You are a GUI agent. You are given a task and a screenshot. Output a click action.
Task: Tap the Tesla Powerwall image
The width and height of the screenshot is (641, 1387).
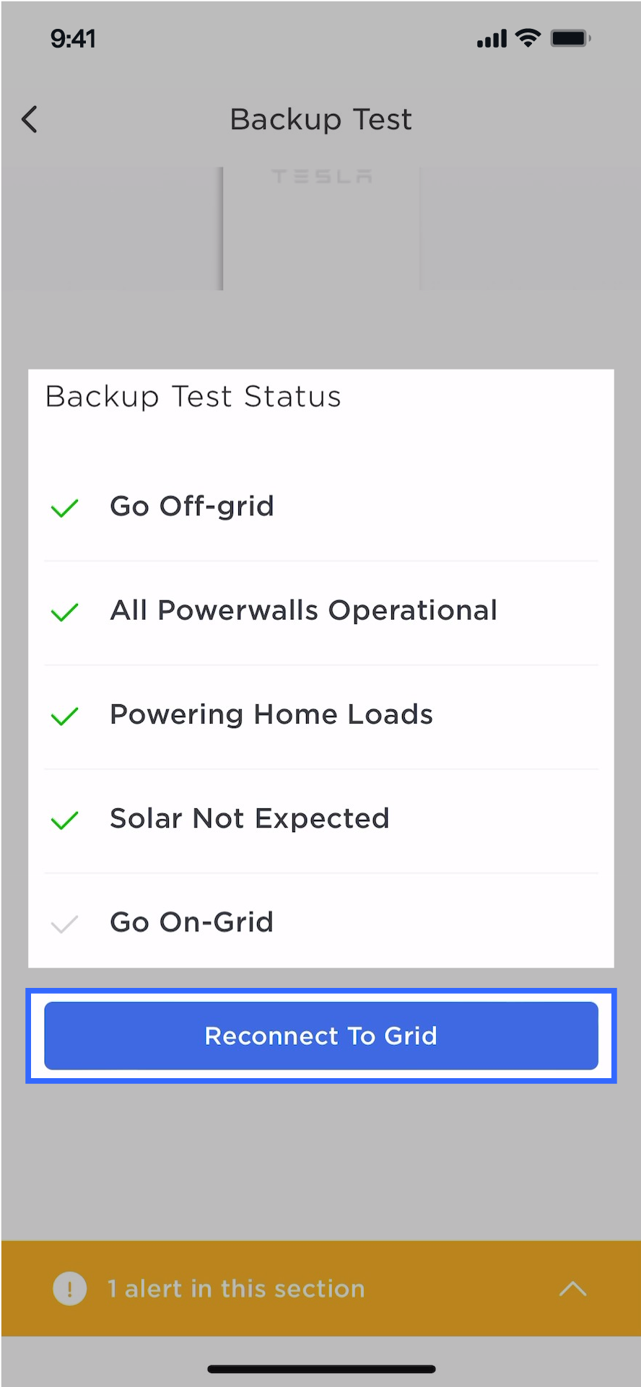pos(320,228)
